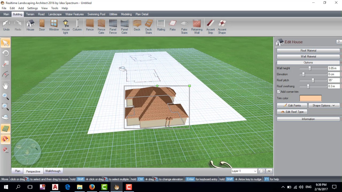Viewport: 342px width, 192px height.
Task: Click the Elevation value field
Action: (x=334, y=74)
